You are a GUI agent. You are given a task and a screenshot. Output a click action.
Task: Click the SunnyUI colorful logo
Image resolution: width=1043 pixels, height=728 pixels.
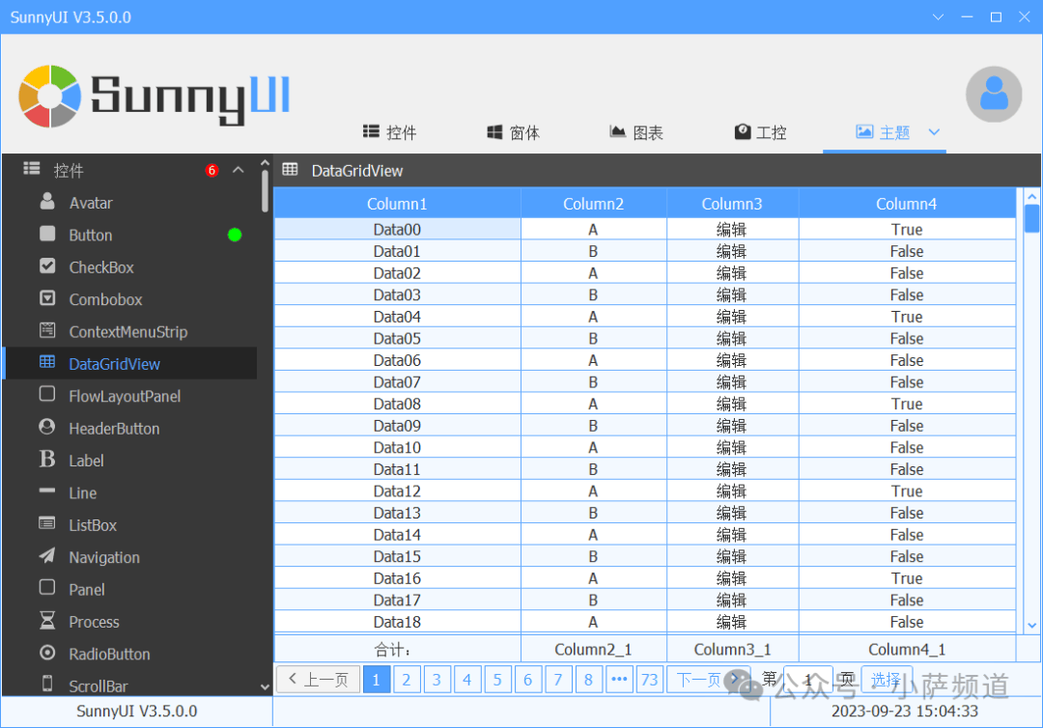(x=50, y=97)
